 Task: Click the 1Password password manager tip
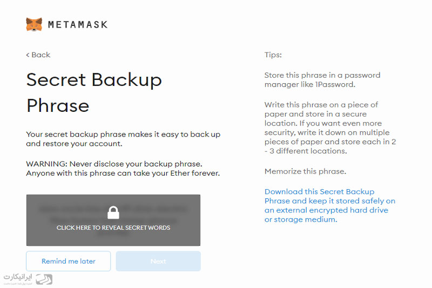(x=322, y=79)
